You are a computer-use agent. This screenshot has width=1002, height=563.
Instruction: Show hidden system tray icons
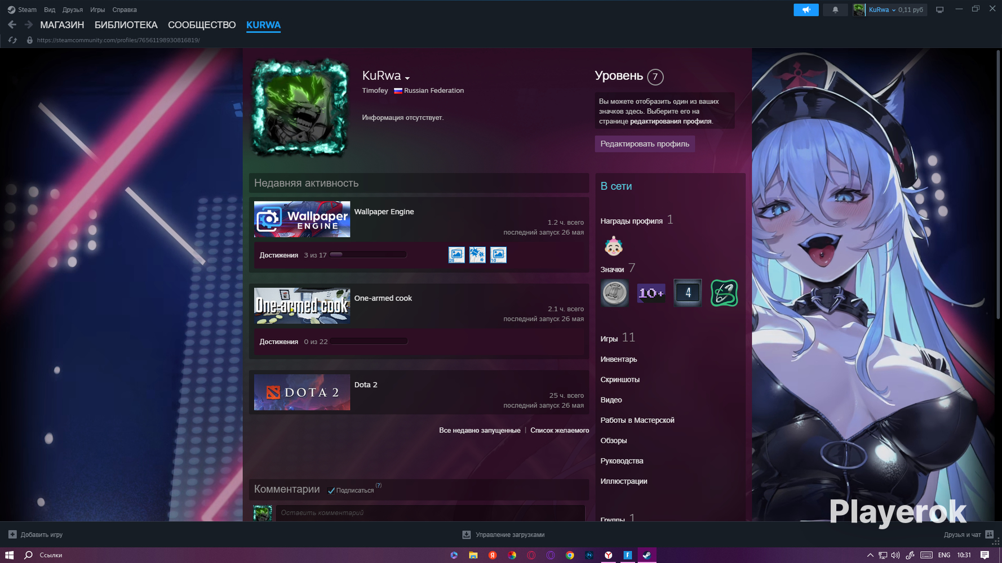point(870,555)
